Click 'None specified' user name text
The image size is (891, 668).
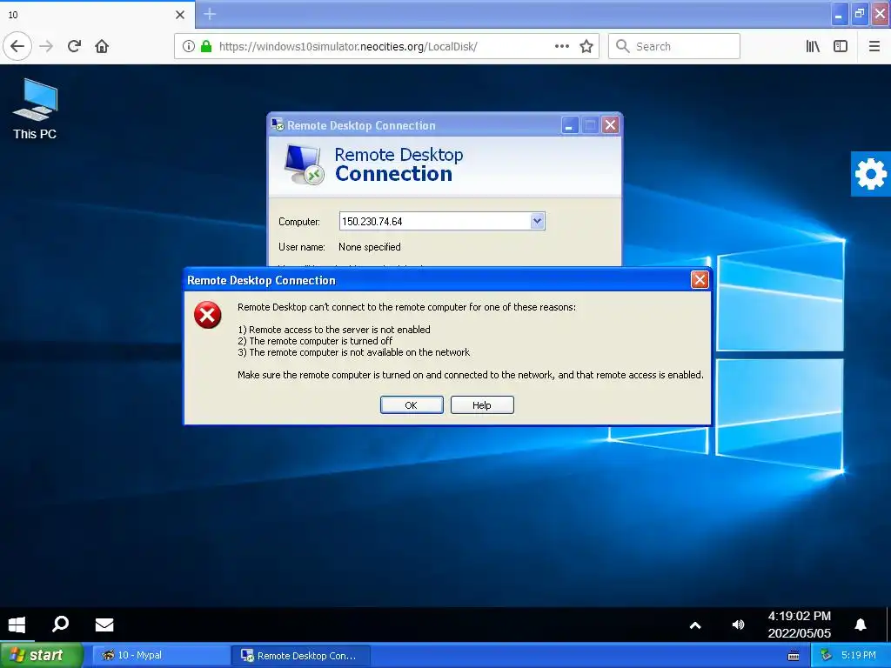tap(369, 246)
